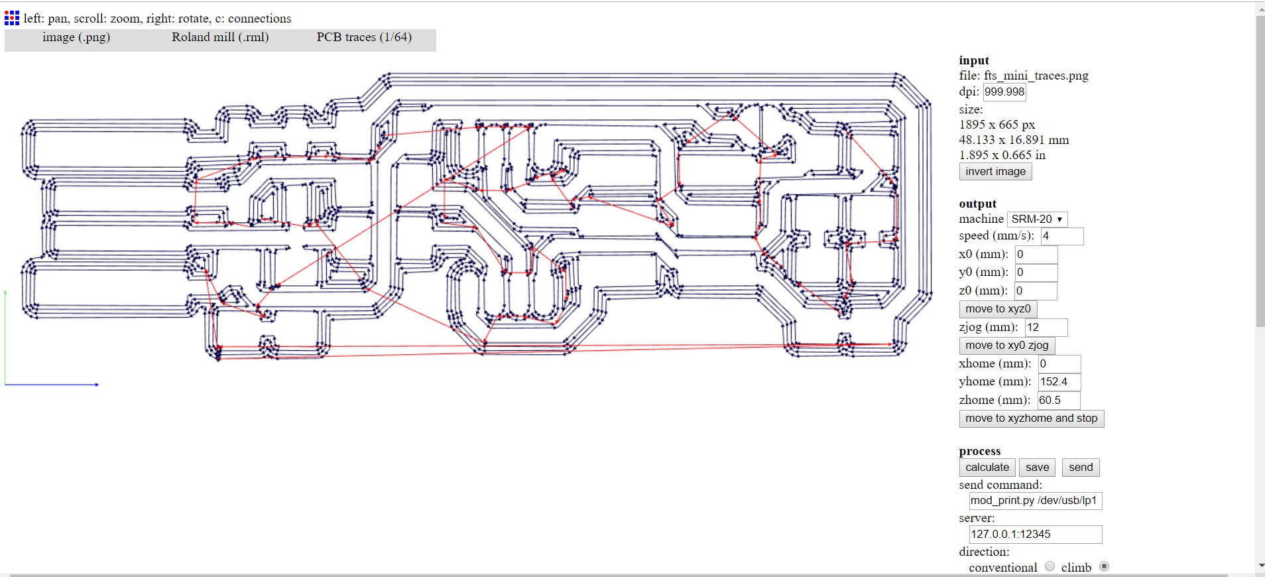Click the zjog (mm) input field

coord(1046,328)
